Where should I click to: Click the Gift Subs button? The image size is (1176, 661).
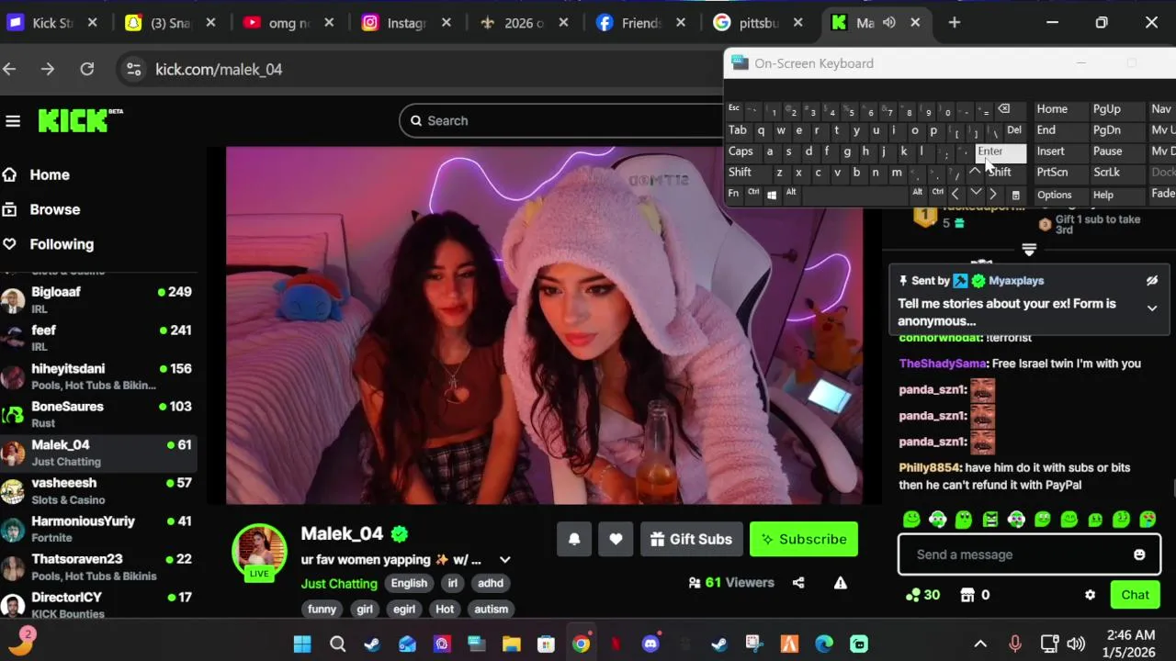[x=691, y=539]
